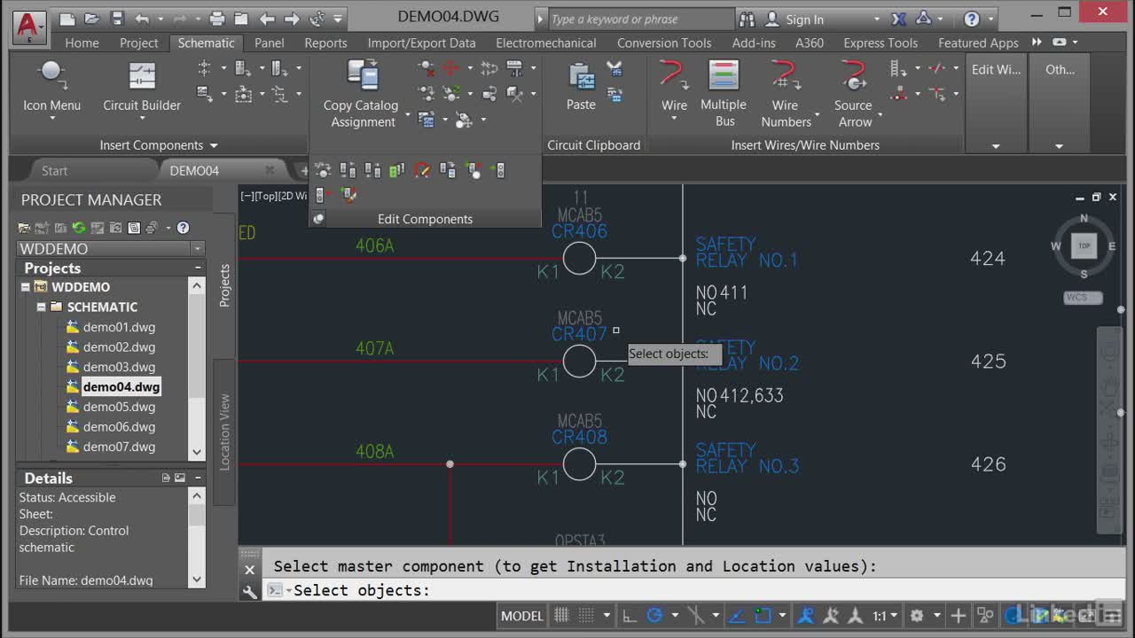This screenshot has height=638, width=1135.
Task: Click the Wire Numbers tool
Action: (786, 93)
